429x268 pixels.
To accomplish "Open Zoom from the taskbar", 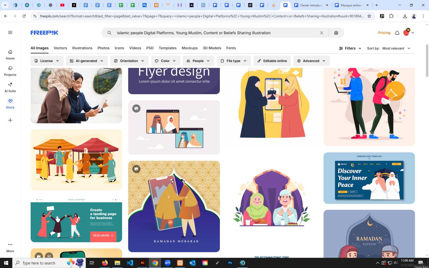I will pos(168,263).
